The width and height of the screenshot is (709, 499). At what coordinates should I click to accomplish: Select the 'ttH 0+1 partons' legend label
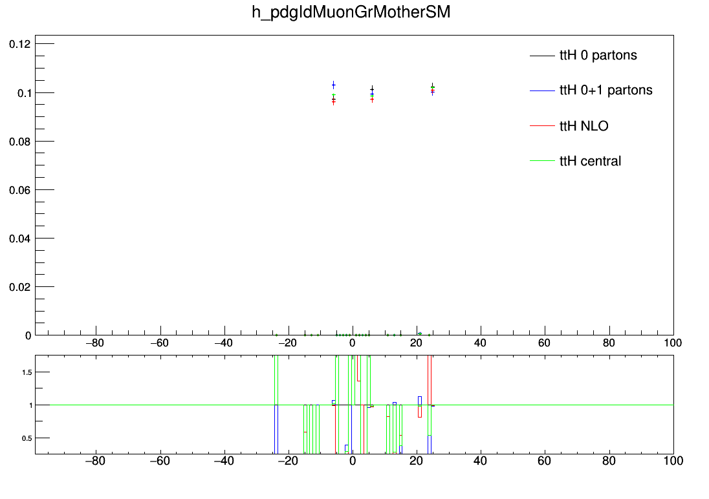pos(606,90)
